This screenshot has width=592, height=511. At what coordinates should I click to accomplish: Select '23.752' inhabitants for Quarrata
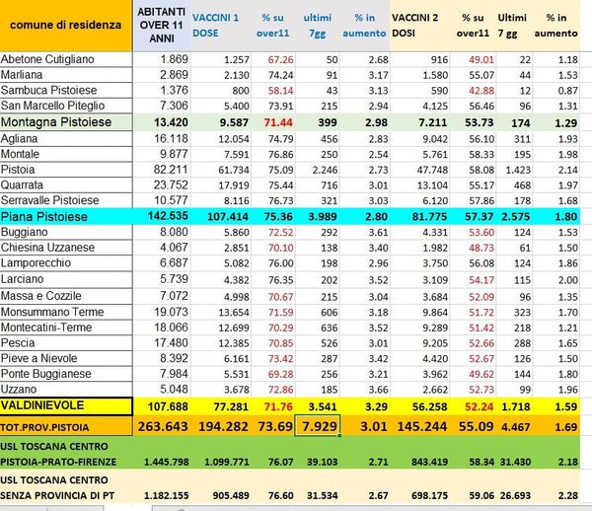point(171,184)
